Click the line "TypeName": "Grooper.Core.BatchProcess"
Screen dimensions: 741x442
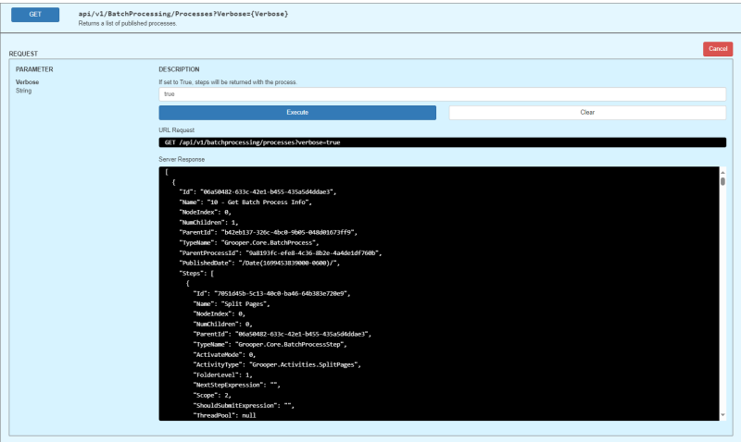[249, 243]
